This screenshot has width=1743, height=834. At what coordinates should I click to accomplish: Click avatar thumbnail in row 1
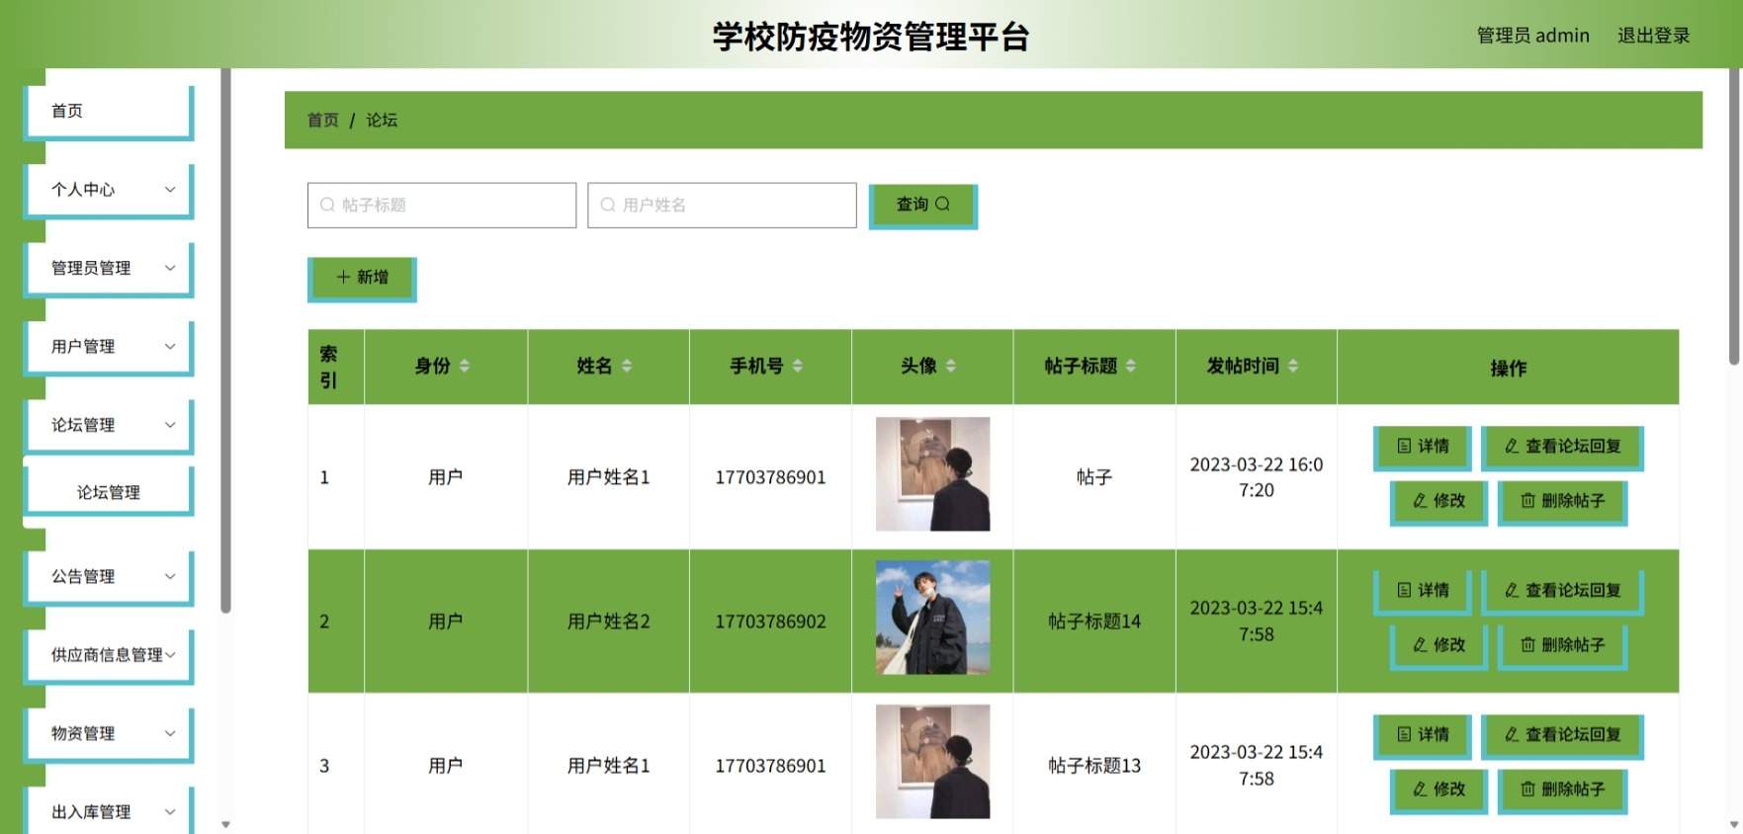tap(932, 474)
